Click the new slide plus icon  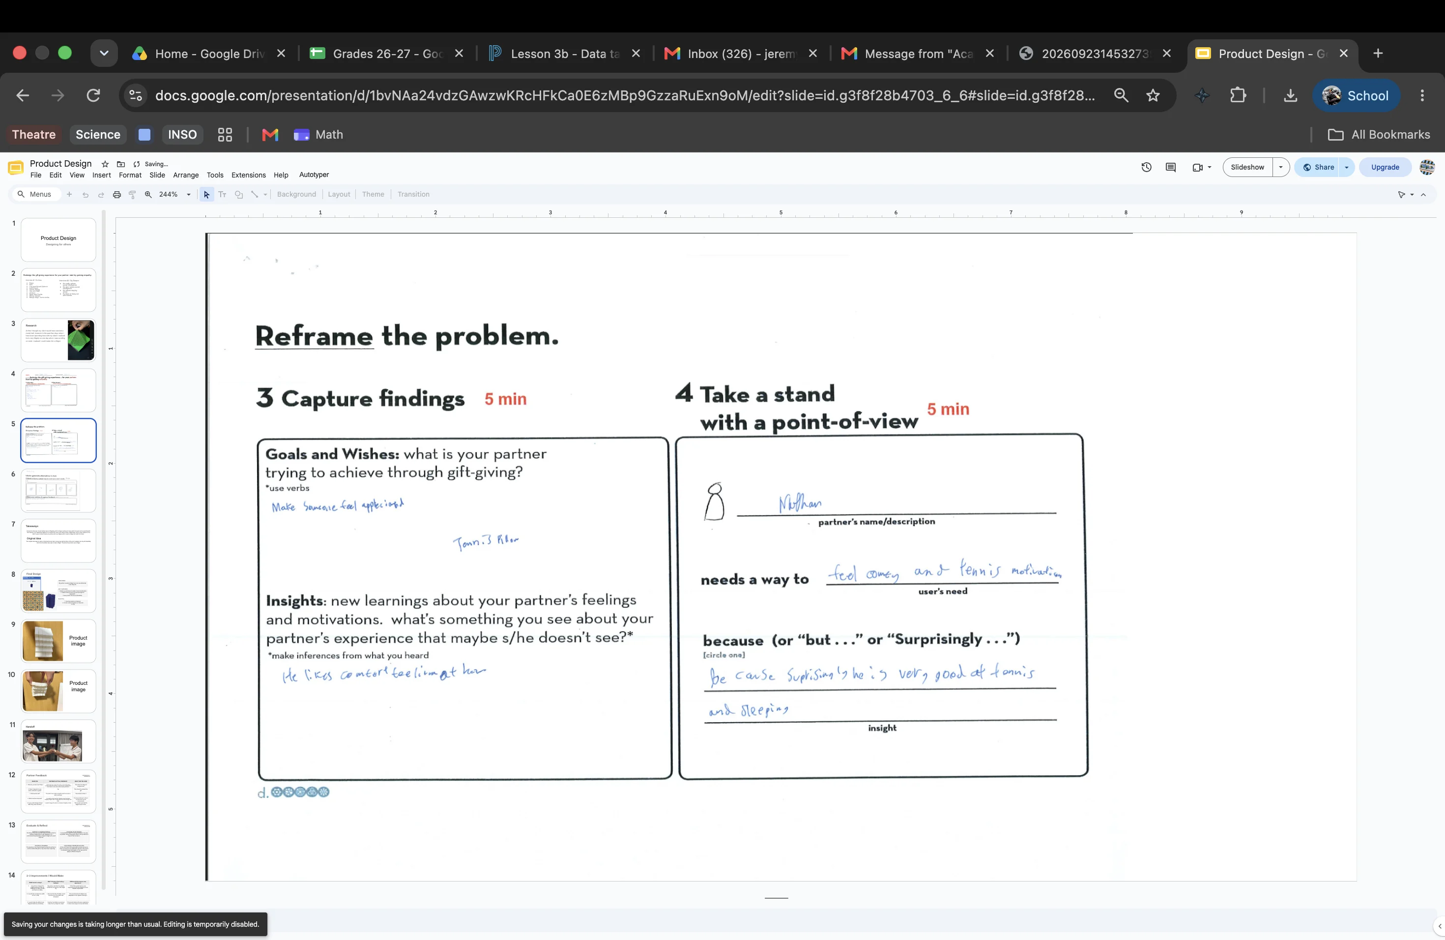[x=69, y=194]
